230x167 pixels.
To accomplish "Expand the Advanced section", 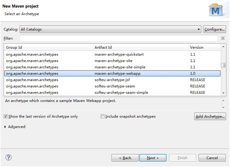I will pyautogui.click(x=5, y=127).
